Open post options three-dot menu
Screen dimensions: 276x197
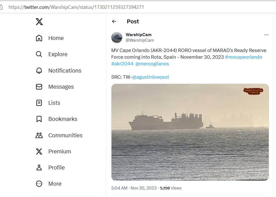(x=266, y=35)
